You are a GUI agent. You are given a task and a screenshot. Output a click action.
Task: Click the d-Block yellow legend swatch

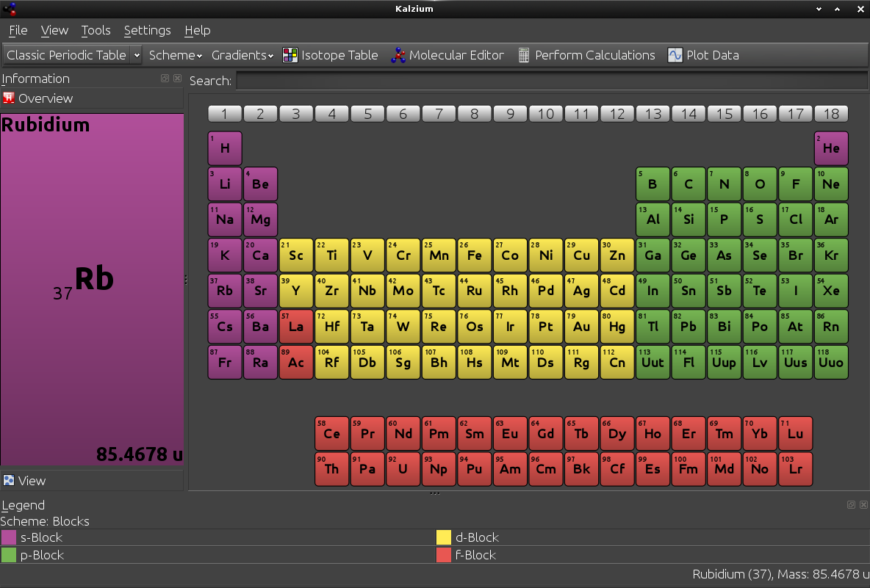pyautogui.click(x=444, y=537)
